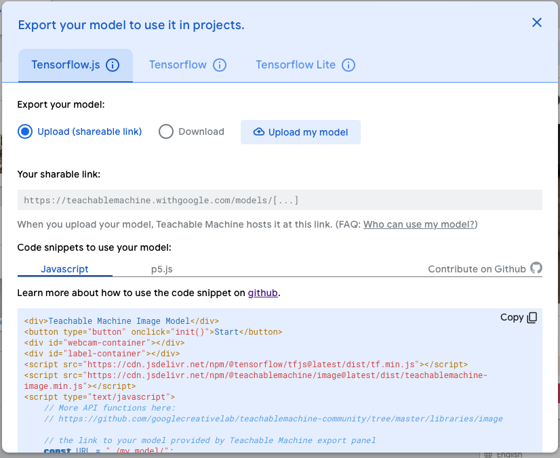The height and width of the screenshot is (458, 560).
Task: Open the info icon next to Tensorflow tab
Action: tap(219, 65)
